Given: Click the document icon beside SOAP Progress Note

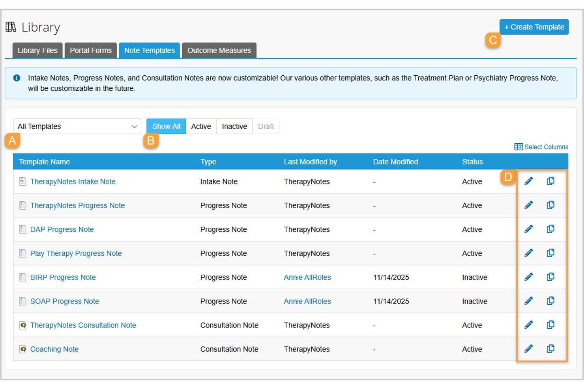Looking at the screenshot, I should tap(23, 301).
